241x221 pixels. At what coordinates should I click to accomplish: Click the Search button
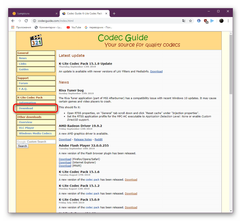(x=22, y=146)
